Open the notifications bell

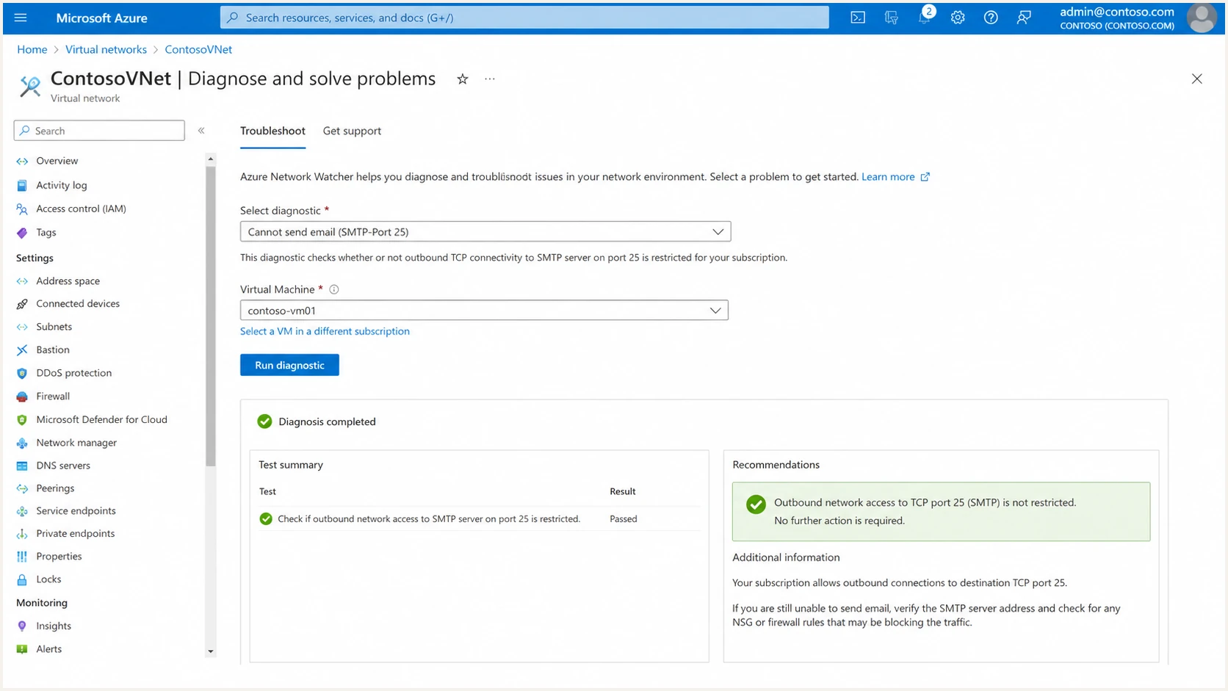click(925, 18)
